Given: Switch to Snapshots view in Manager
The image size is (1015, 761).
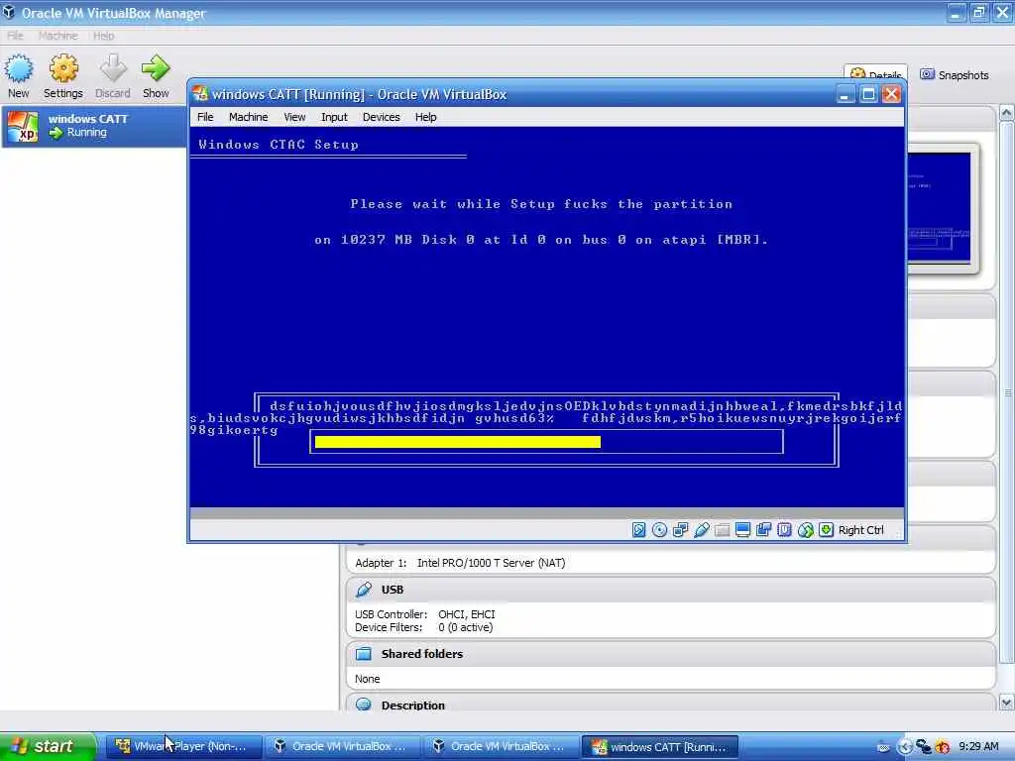Looking at the screenshot, I should click(x=955, y=75).
